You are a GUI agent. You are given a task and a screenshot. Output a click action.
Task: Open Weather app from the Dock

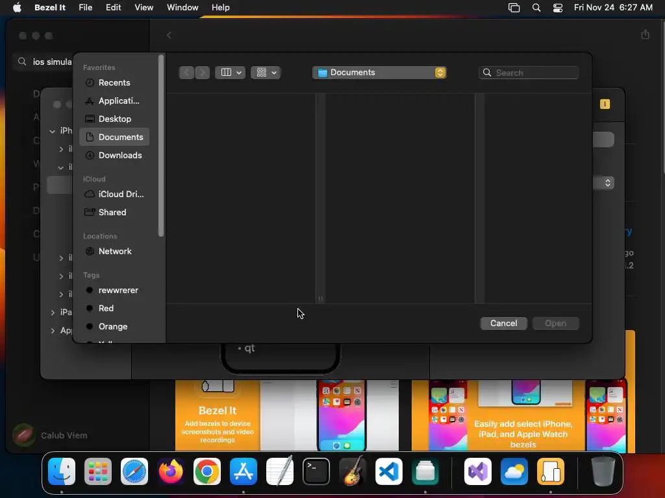coord(514,471)
